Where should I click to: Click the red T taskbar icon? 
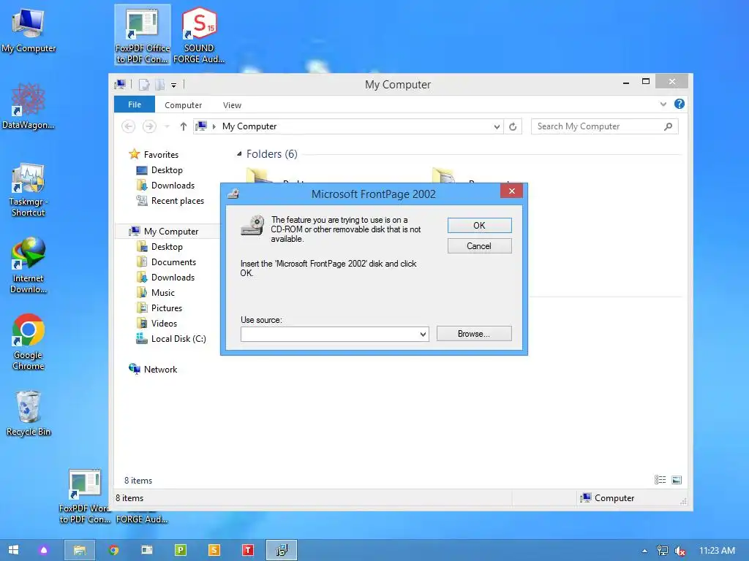[247, 550]
